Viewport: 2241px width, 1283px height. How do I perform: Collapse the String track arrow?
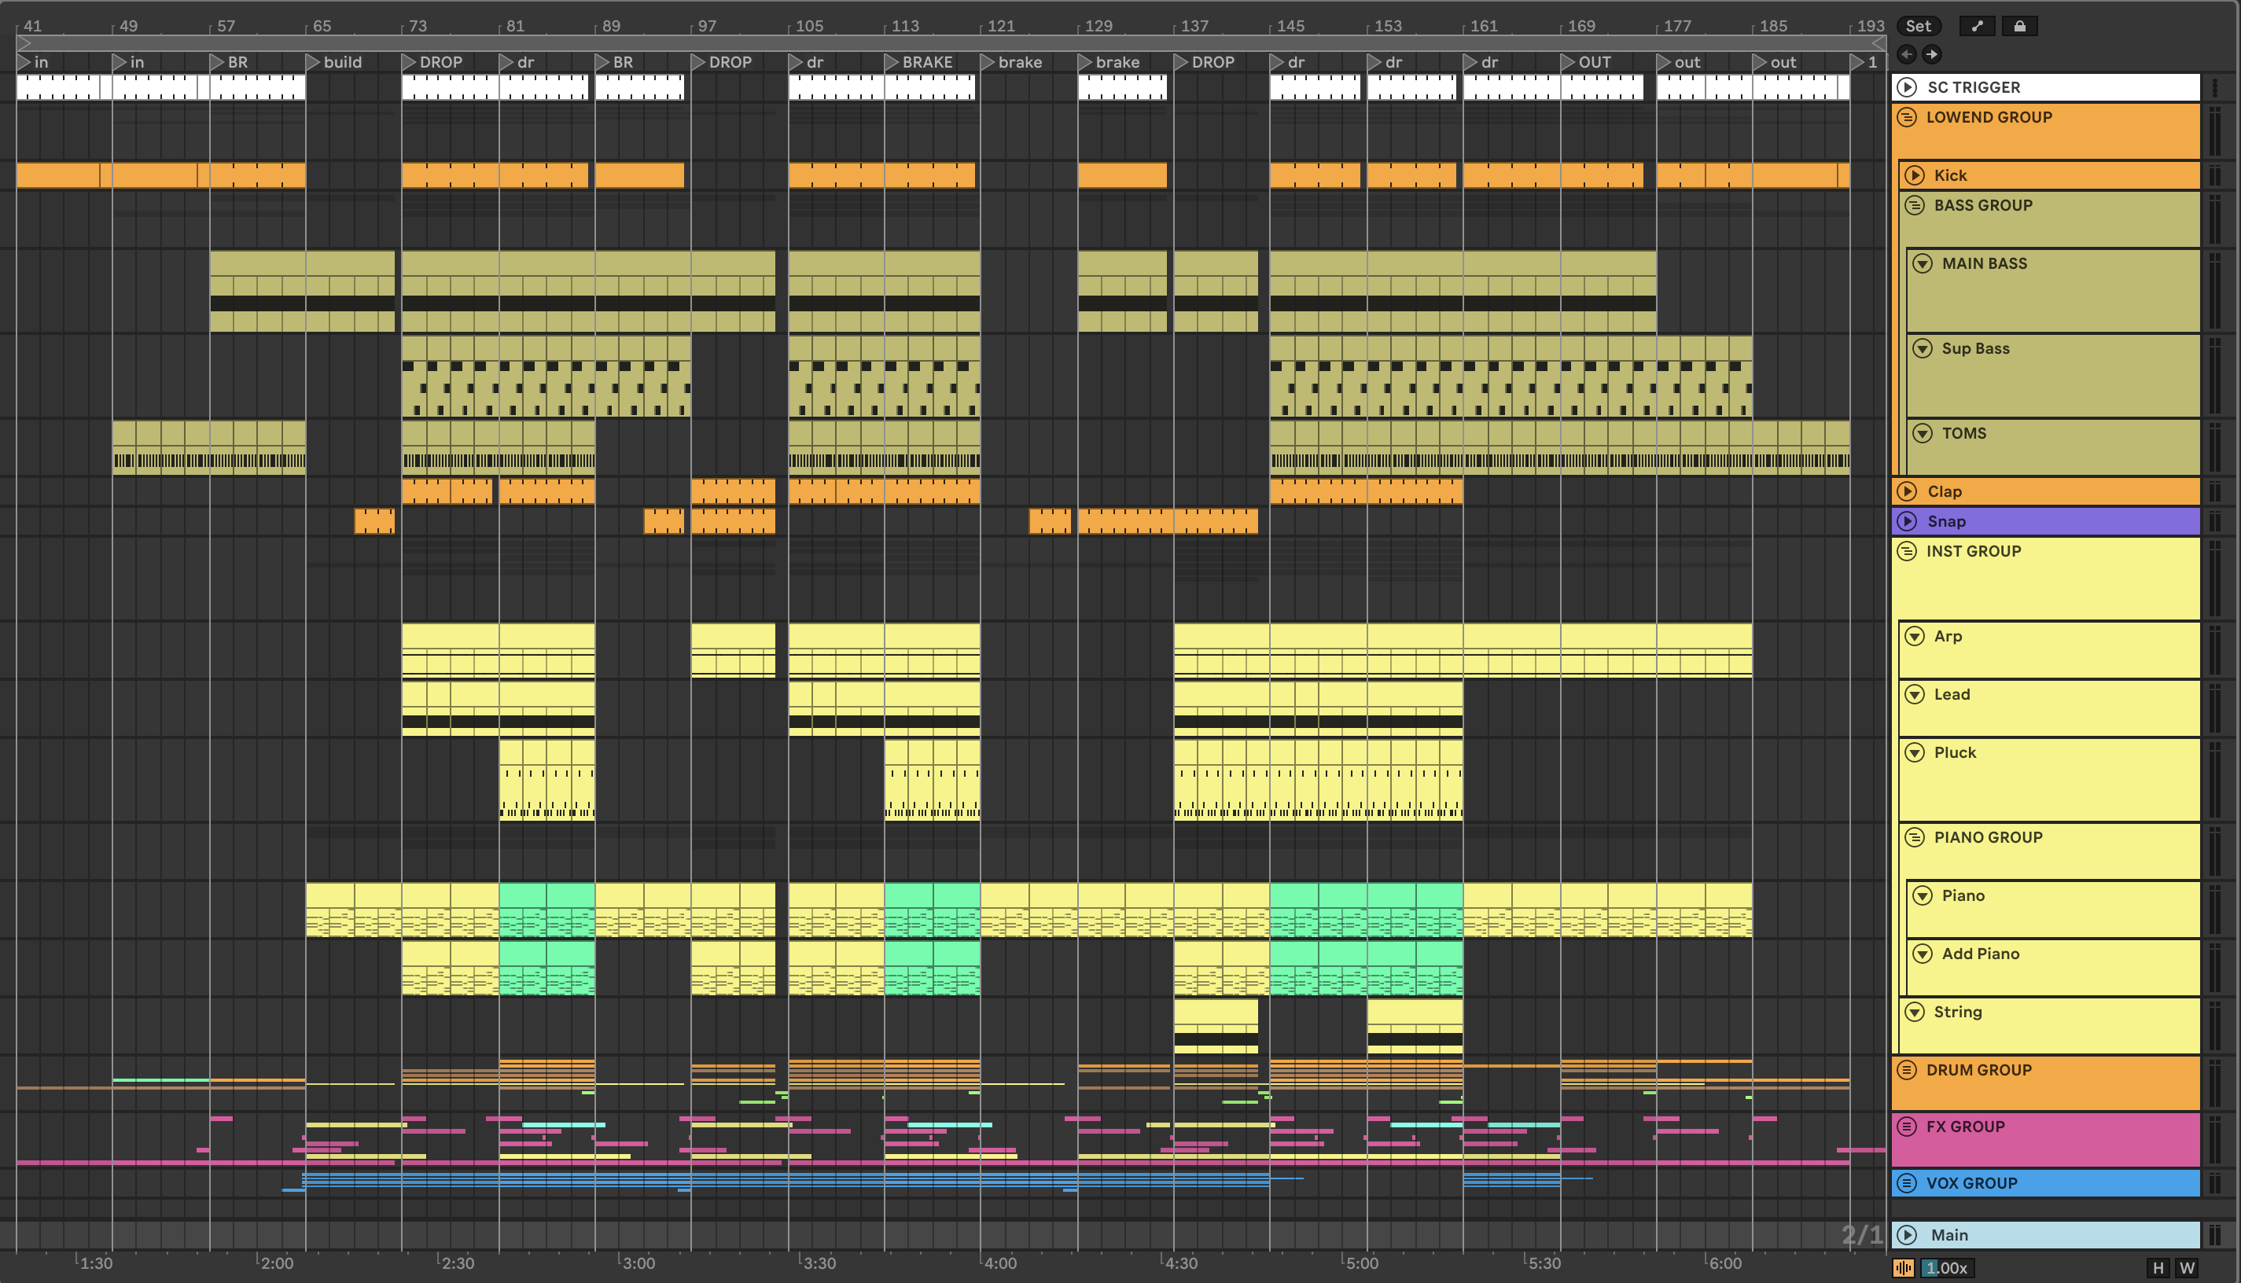tap(1915, 1012)
